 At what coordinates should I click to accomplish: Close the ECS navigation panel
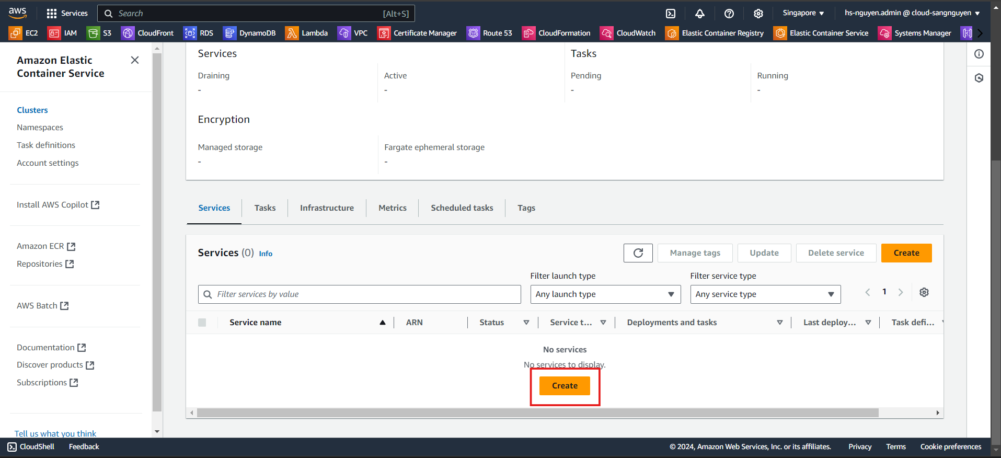point(135,60)
